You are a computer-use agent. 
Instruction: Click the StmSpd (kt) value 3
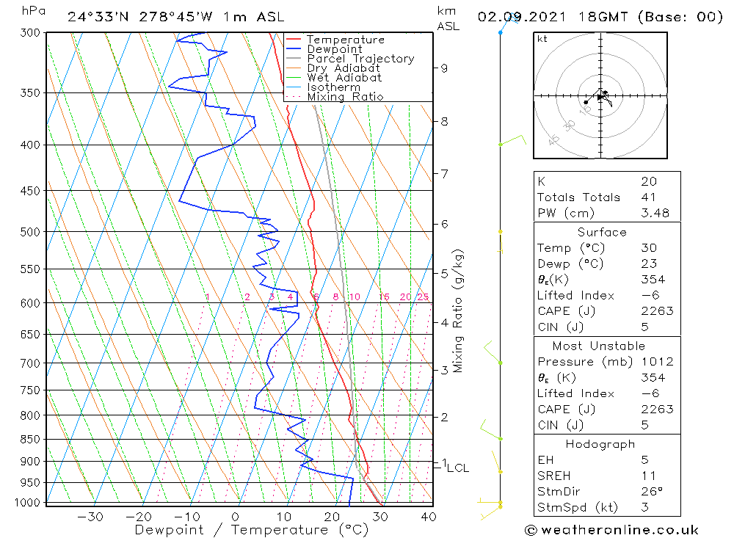645,508
